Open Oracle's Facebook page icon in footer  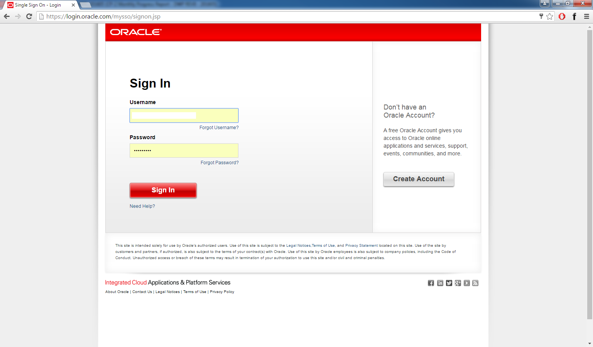click(431, 283)
